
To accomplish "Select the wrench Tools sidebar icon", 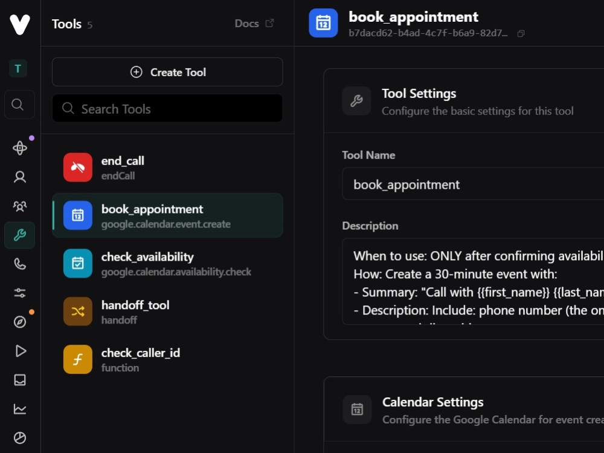I will click(20, 235).
